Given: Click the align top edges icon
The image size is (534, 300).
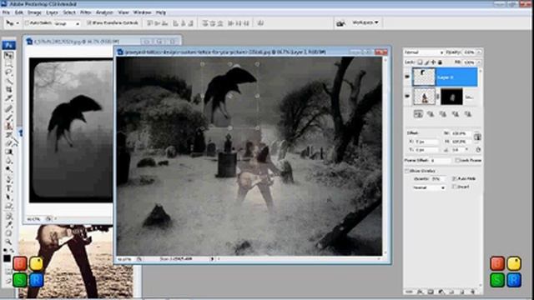Looking at the screenshot, I should coord(149,23).
